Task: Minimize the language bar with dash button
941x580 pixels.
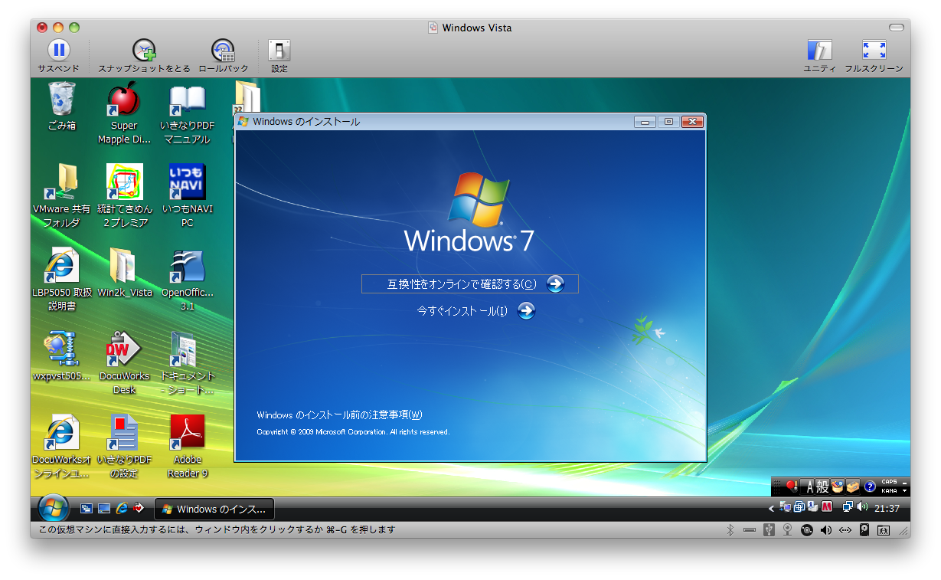Action: click(906, 482)
